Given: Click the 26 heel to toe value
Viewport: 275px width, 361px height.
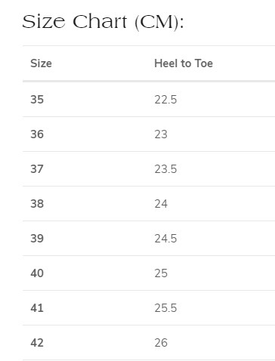Looking at the screenshot, I should pyautogui.click(x=161, y=343).
